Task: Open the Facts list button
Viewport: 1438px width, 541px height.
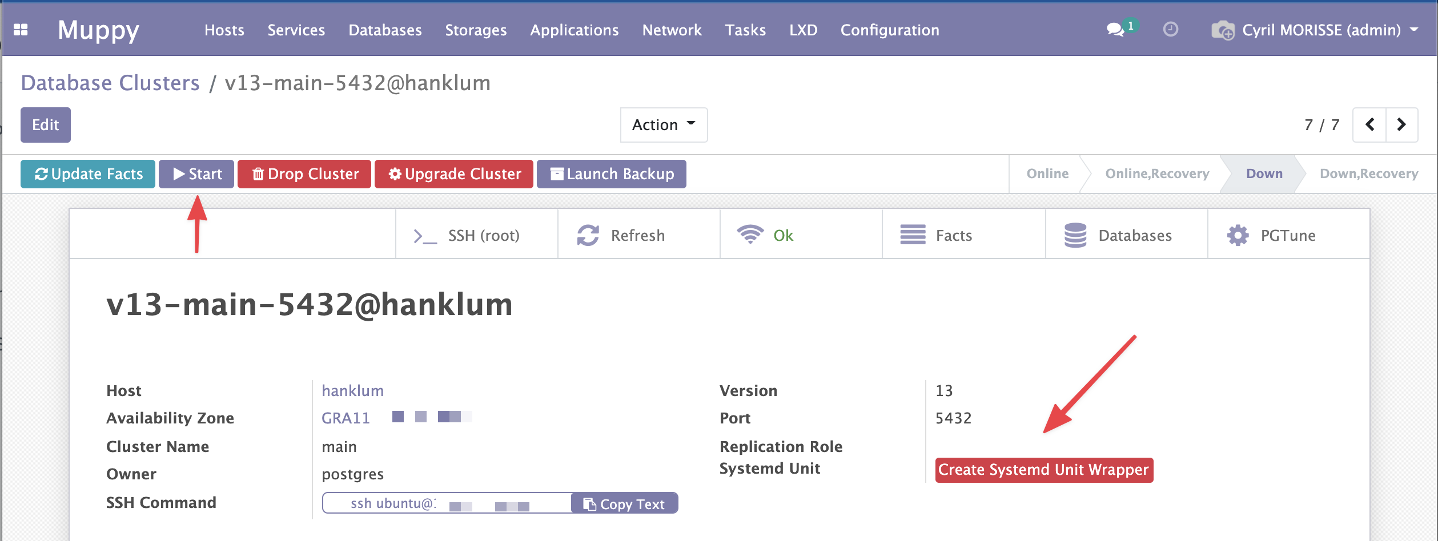Action: coord(963,235)
